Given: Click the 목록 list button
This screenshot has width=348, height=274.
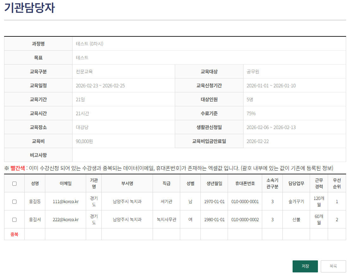Looking at the screenshot, I should (333, 266).
